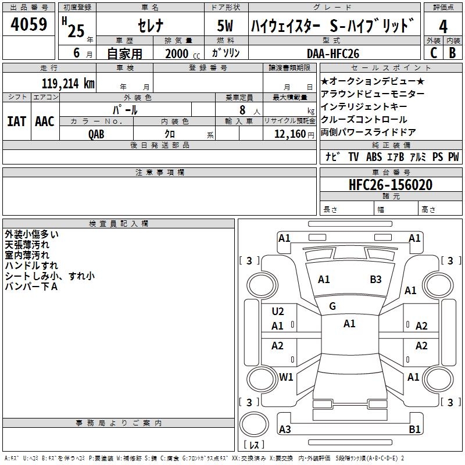Select the アラウンドビューモニター sales point
Viewport: 465px width, 465px height.
[373, 94]
